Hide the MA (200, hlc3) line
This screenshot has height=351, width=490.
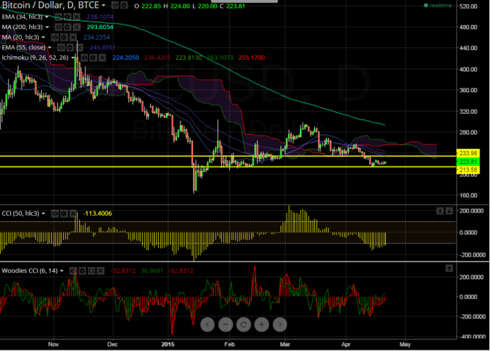(x=58, y=27)
